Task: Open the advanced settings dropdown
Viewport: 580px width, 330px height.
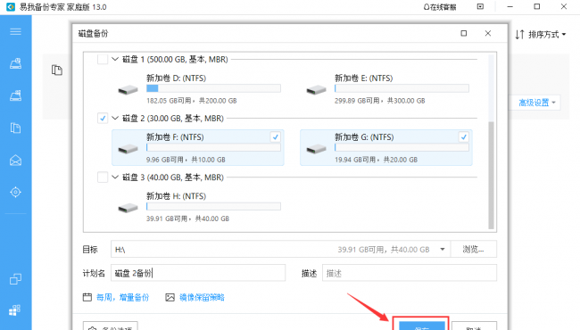Action: (536, 103)
